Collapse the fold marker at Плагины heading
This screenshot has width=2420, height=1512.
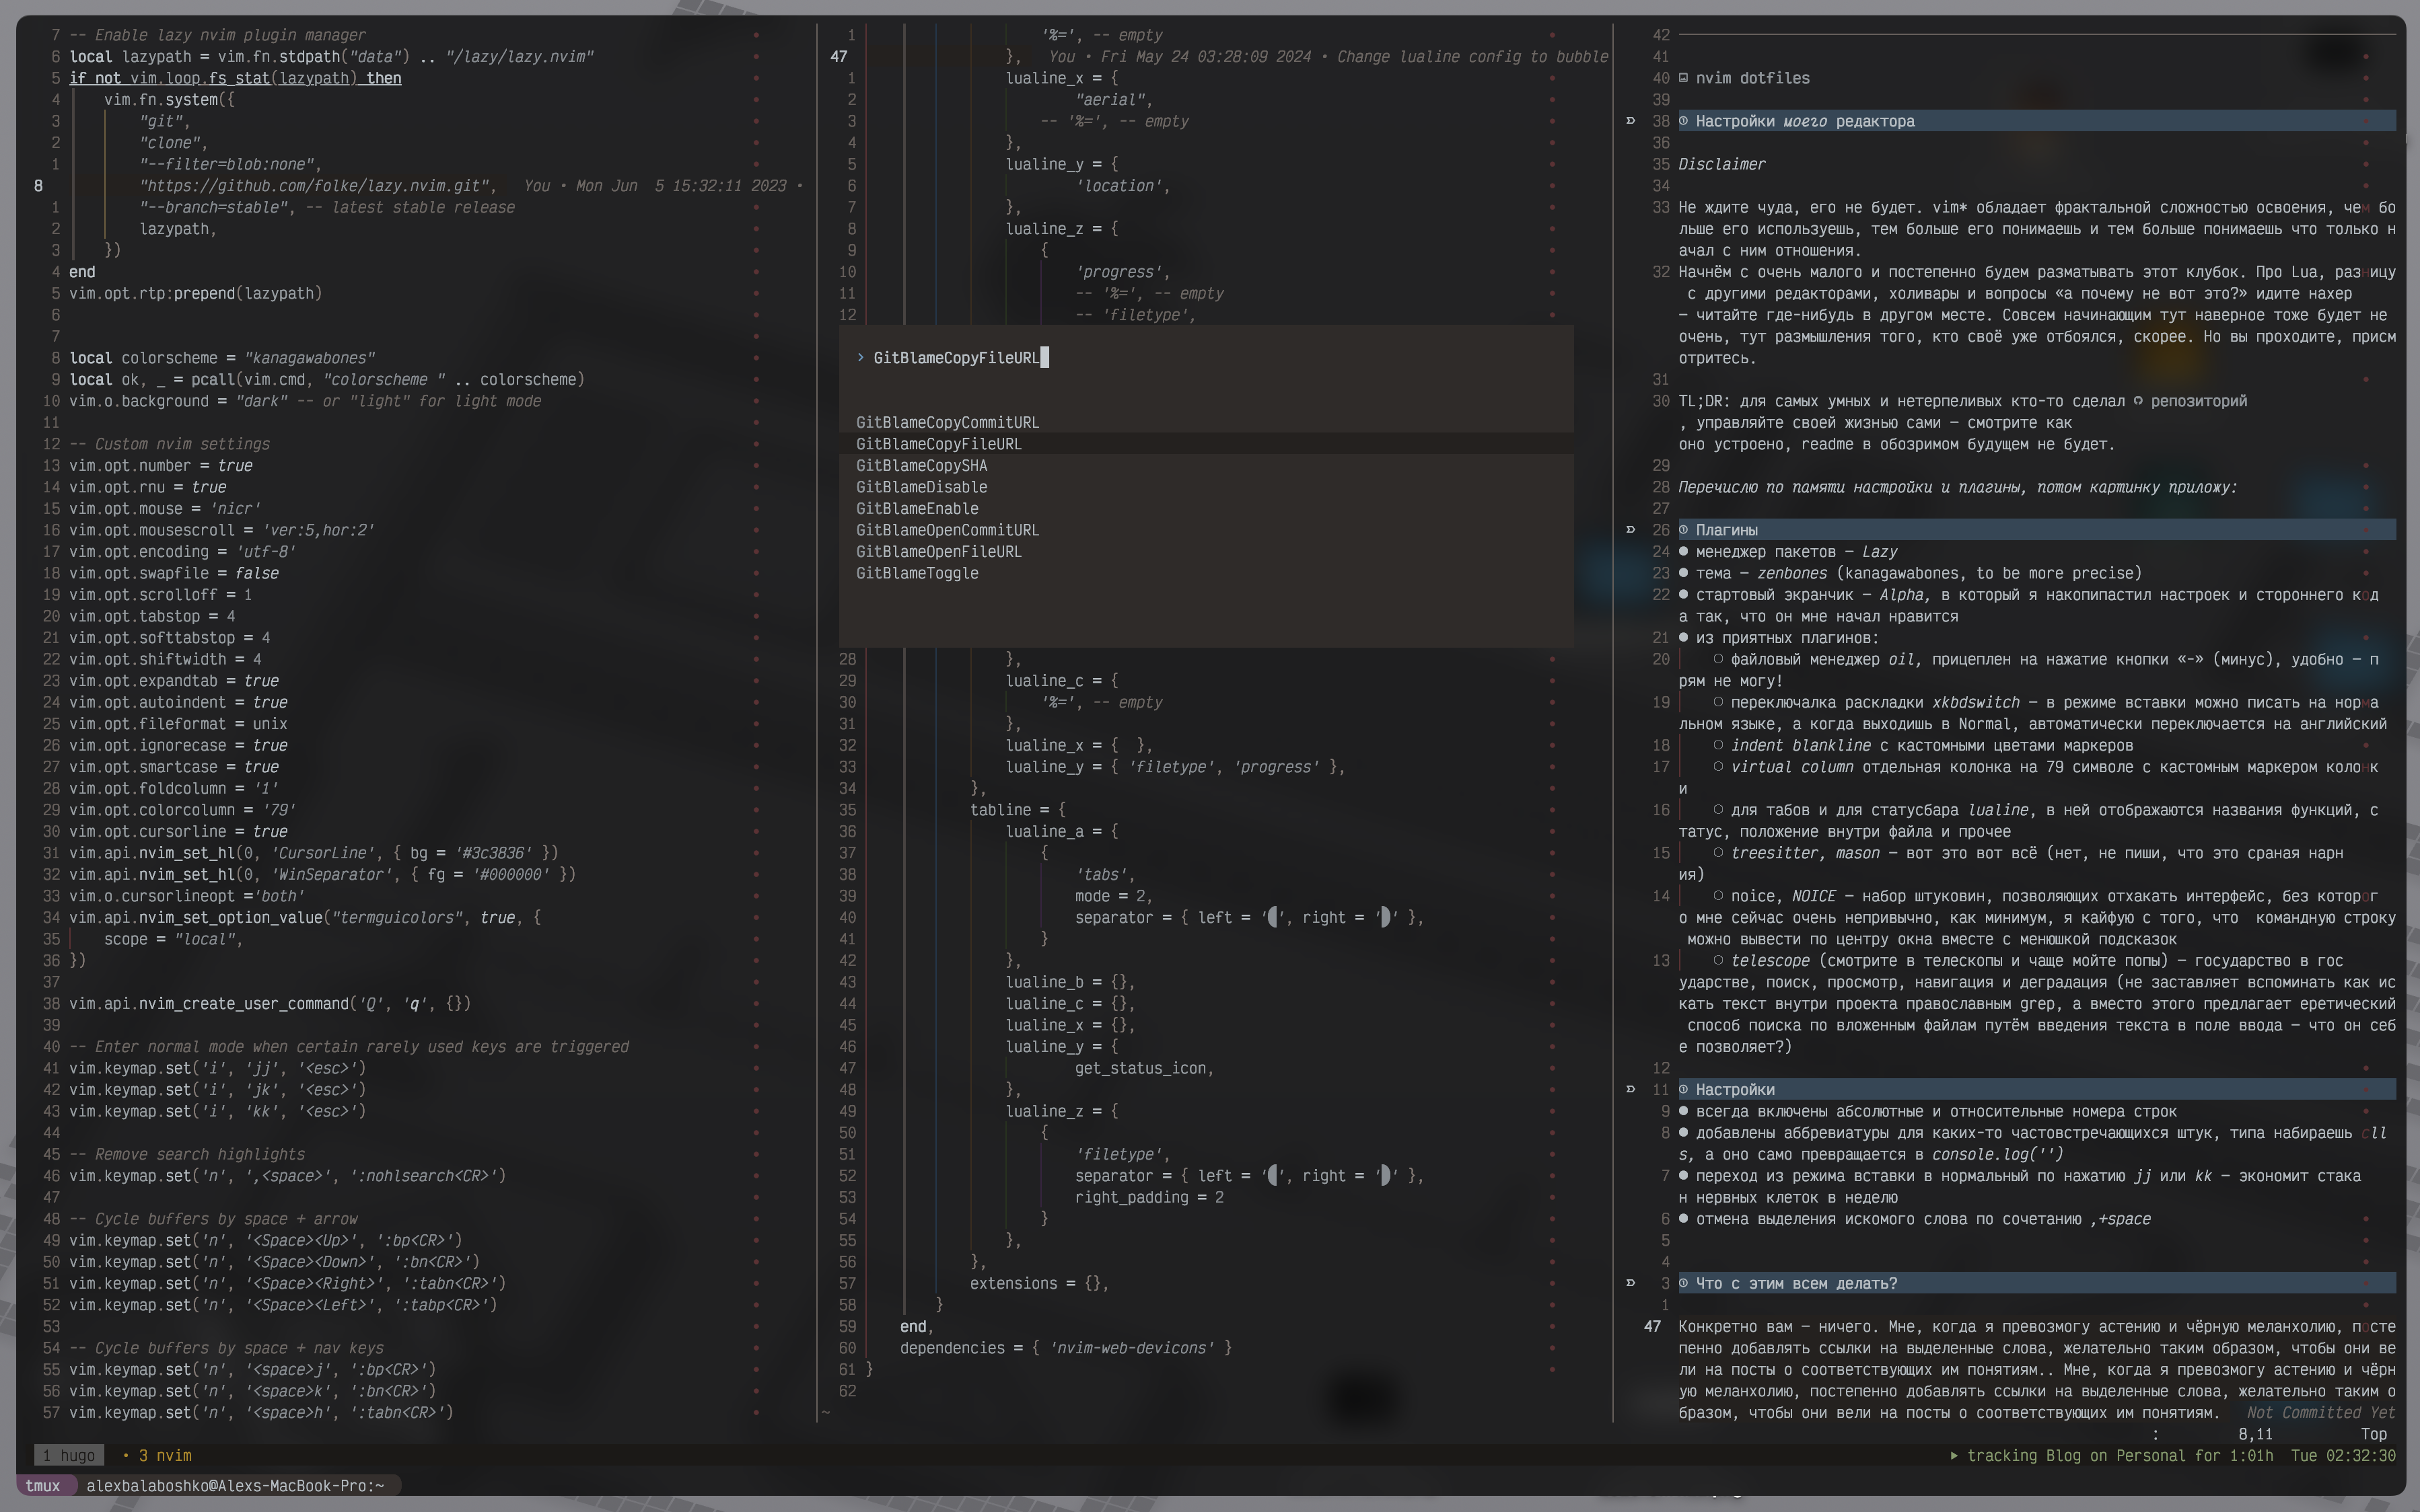point(1631,530)
